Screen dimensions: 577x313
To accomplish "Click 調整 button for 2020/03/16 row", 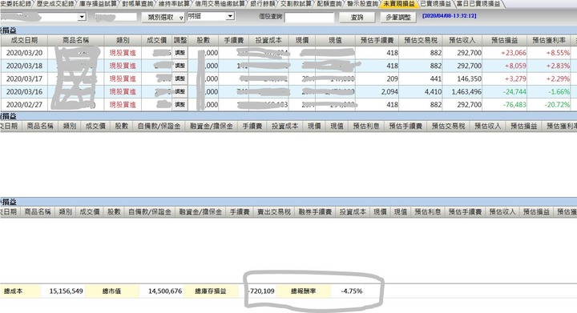I will (180, 91).
